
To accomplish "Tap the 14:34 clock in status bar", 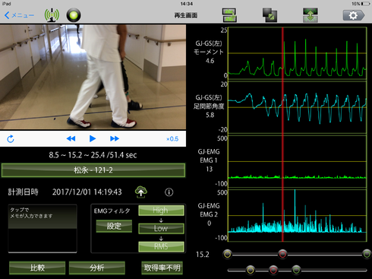I will (187, 4).
